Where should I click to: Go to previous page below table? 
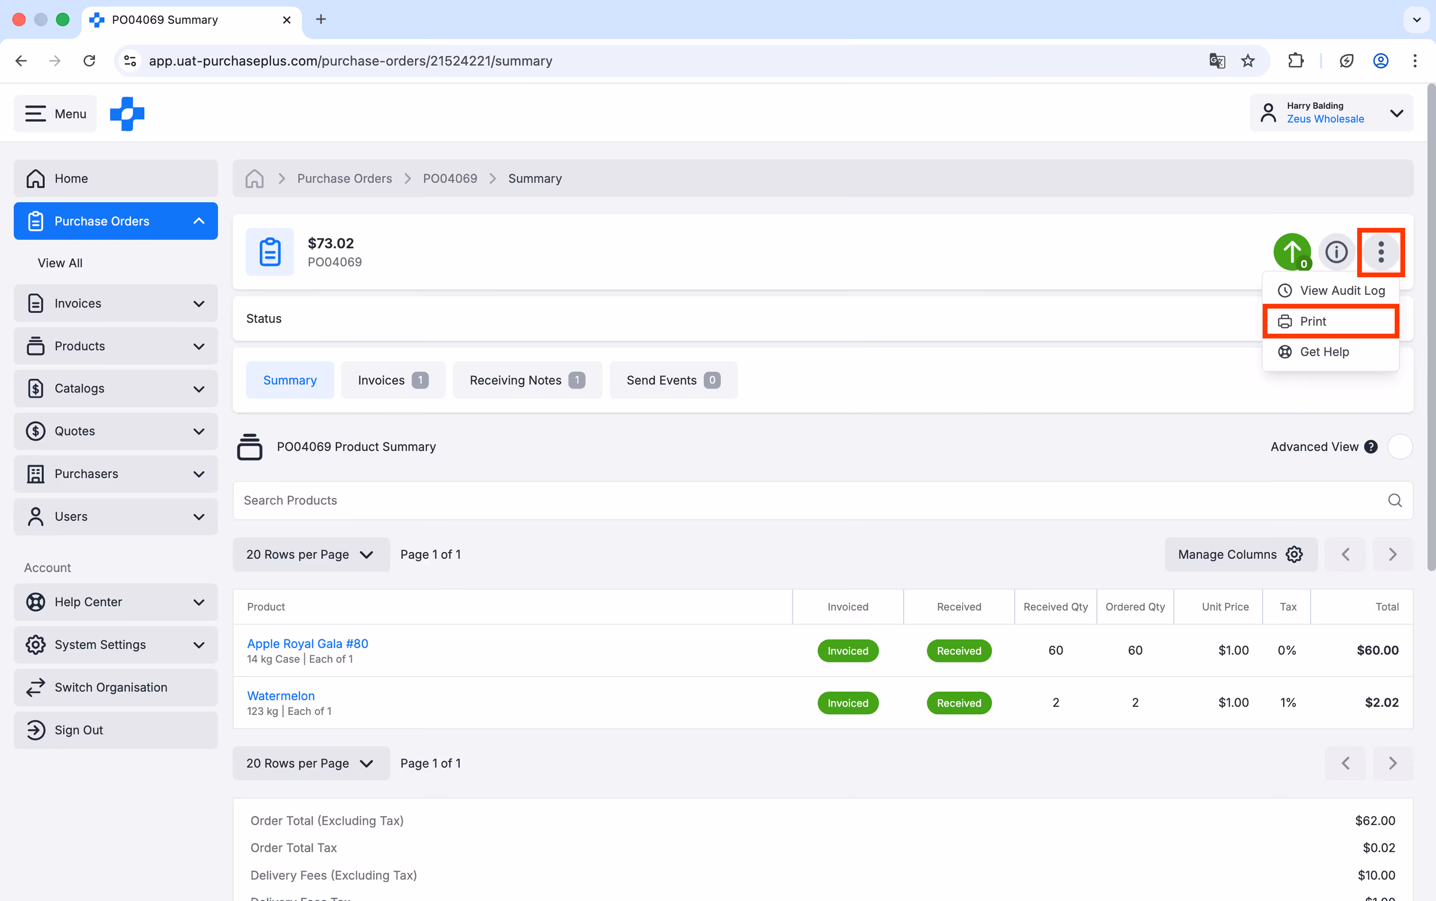(1345, 764)
